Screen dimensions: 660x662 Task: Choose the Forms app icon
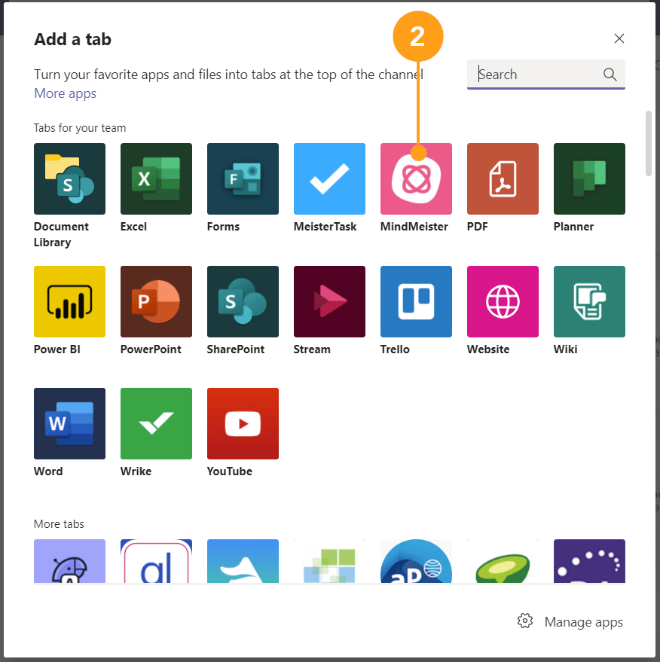click(x=243, y=178)
